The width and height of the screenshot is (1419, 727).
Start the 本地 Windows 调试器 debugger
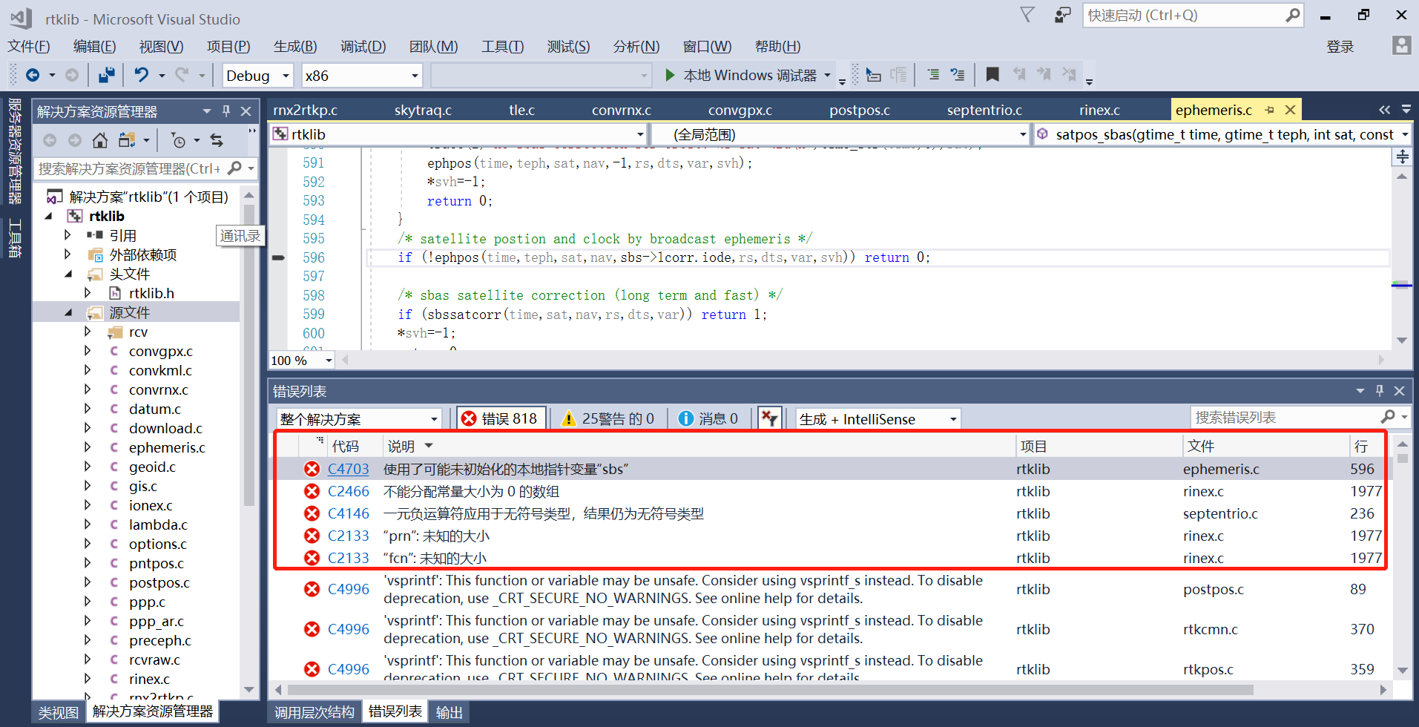pos(742,74)
